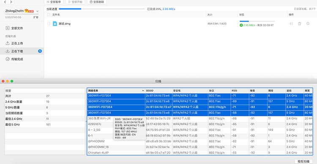Click the 协议 column header
The height and width of the screenshot is (164, 317).
coord(219,91)
